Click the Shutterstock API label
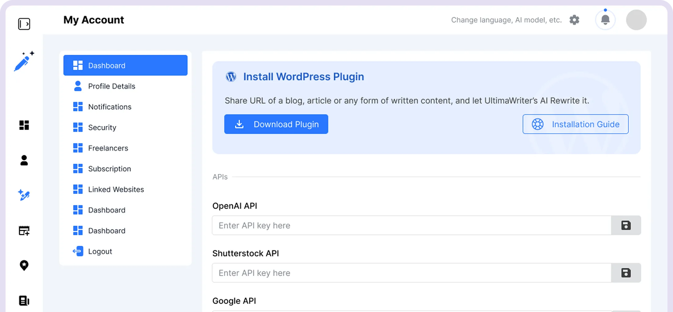The width and height of the screenshot is (673, 312). coord(245,253)
